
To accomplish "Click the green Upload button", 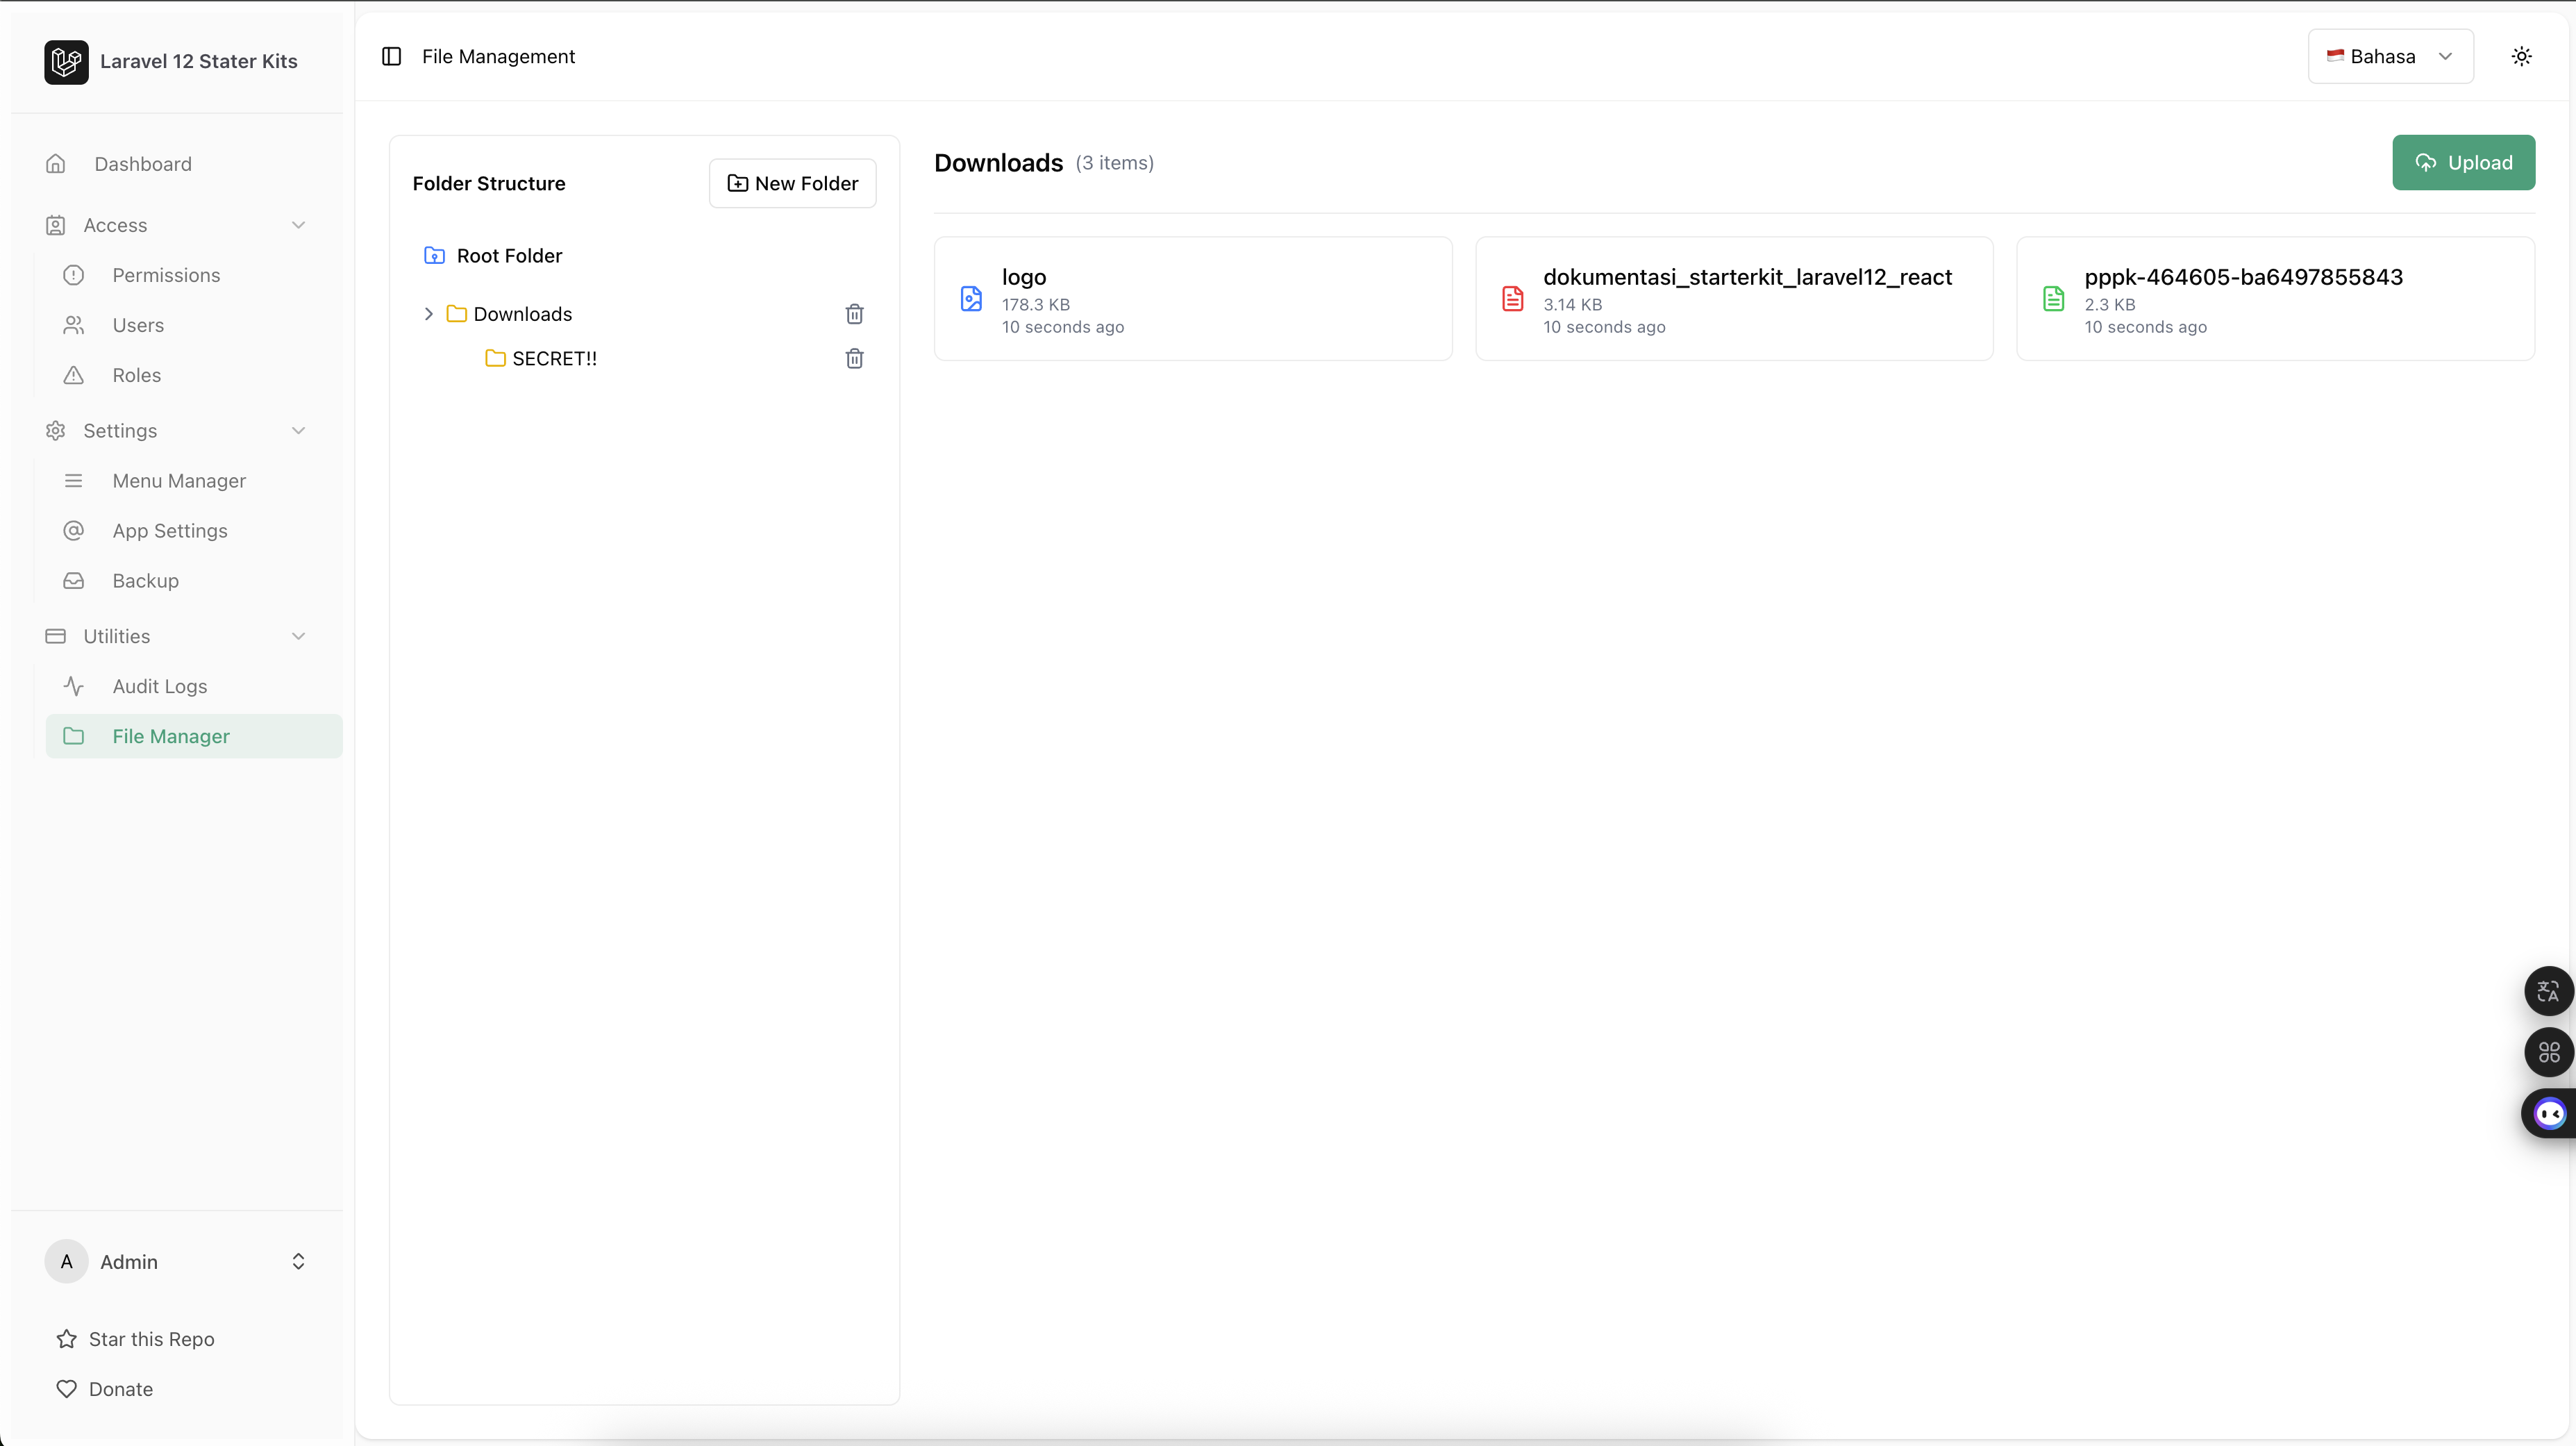I will pos(2463,162).
